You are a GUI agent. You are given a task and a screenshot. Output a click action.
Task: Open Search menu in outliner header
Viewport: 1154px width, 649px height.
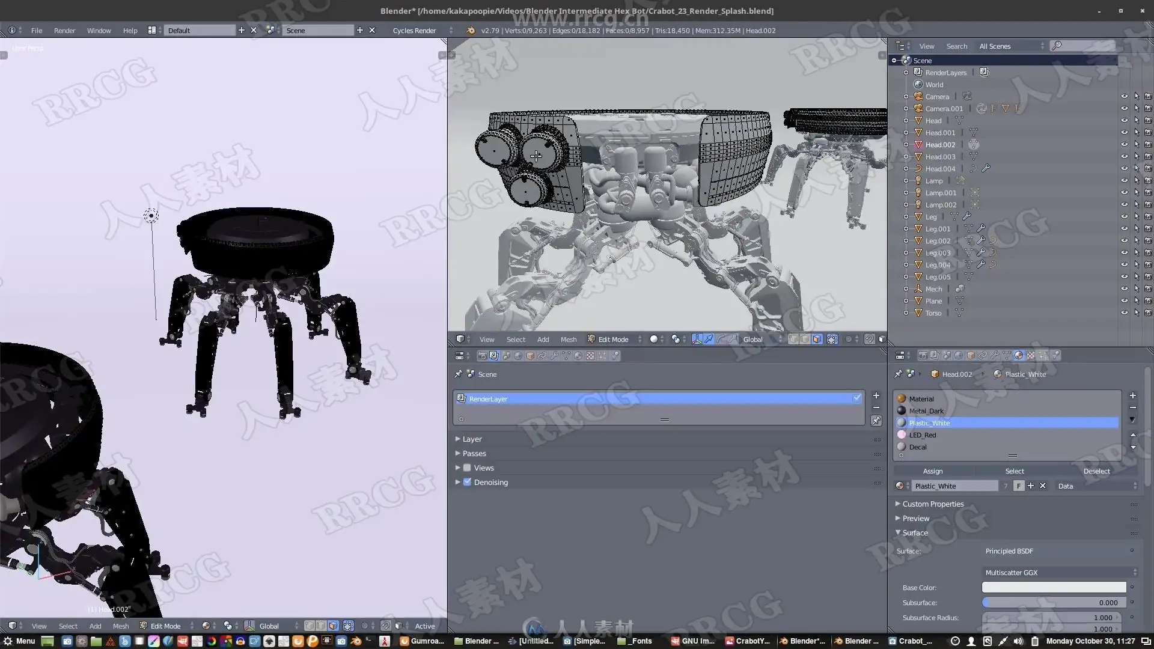pos(957,46)
